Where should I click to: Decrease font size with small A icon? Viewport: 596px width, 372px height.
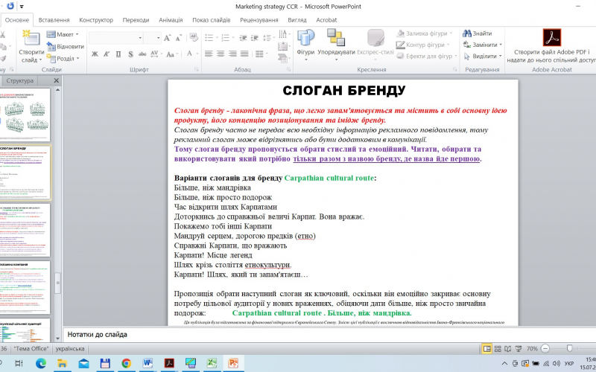pos(179,38)
